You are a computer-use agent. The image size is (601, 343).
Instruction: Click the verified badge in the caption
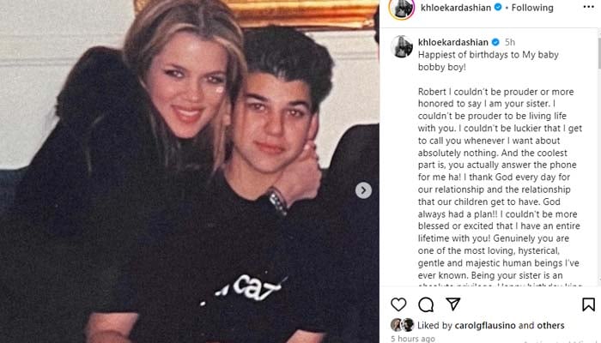point(495,42)
